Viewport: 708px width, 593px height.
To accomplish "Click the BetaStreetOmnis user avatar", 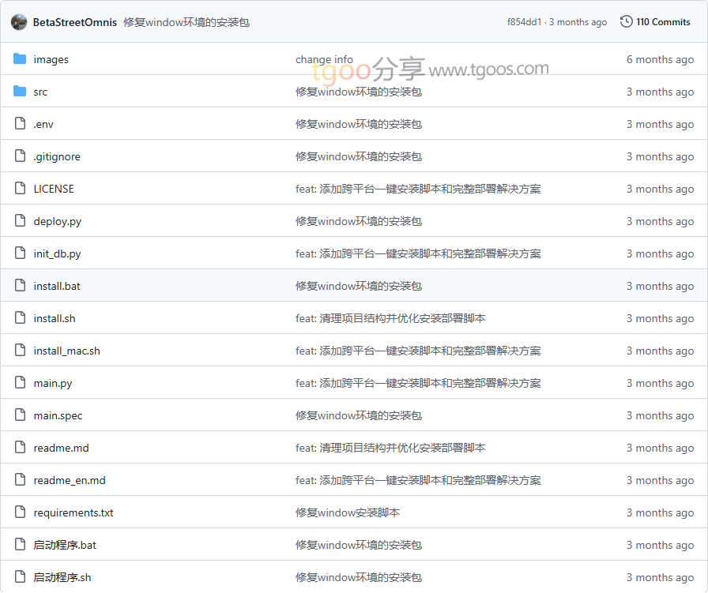I will pos(19,22).
